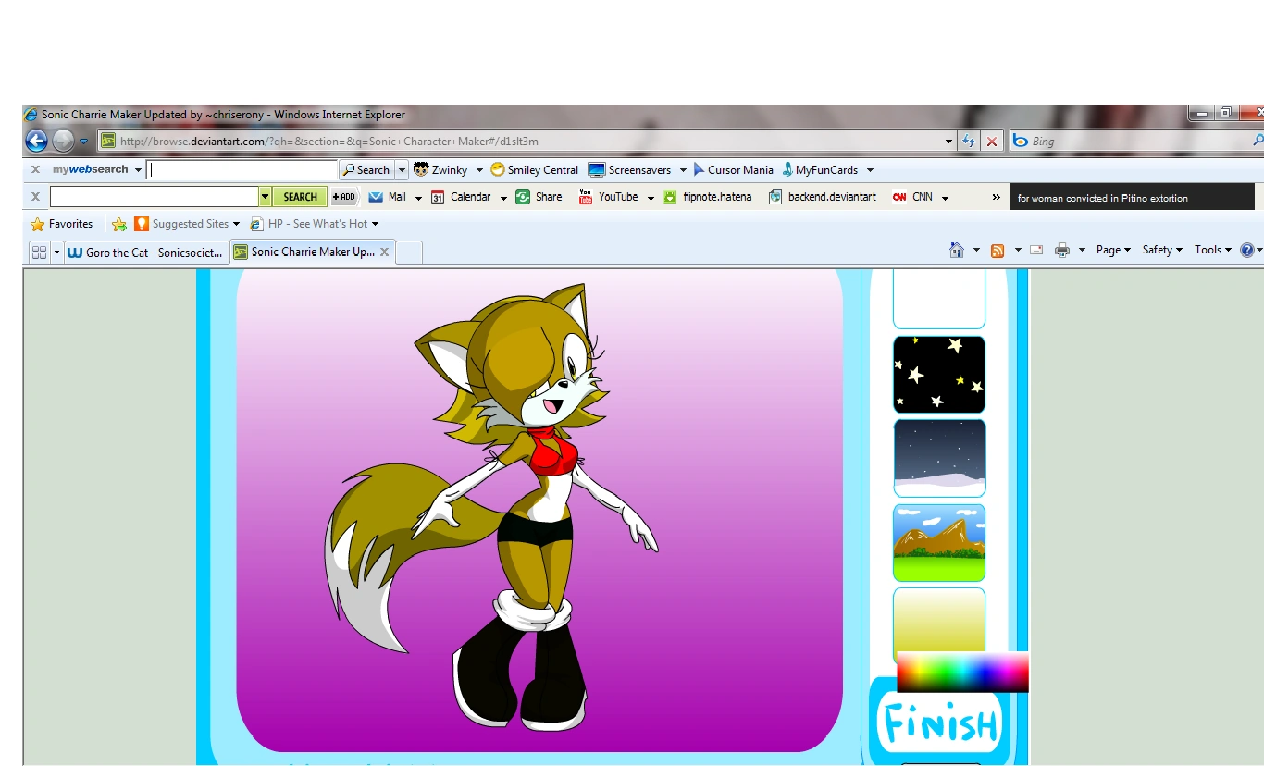Open the backend.deviantart toolbar link
The width and height of the screenshot is (1264, 766).
(823, 197)
